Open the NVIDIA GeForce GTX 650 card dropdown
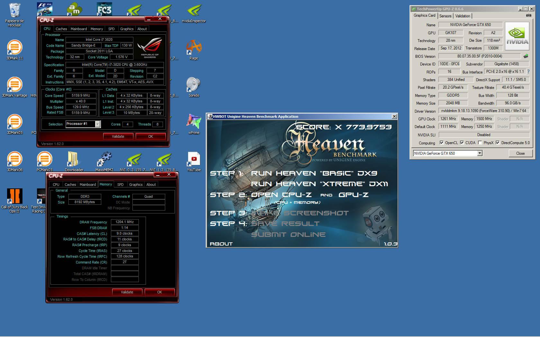The image size is (540, 337). point(480,153)
